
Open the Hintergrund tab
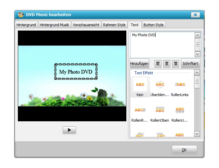26,25
